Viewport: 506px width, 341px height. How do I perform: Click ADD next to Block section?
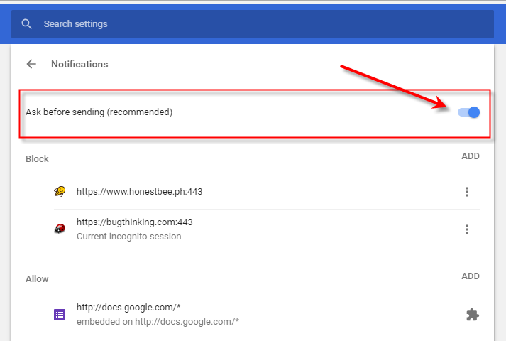(471, 156)
